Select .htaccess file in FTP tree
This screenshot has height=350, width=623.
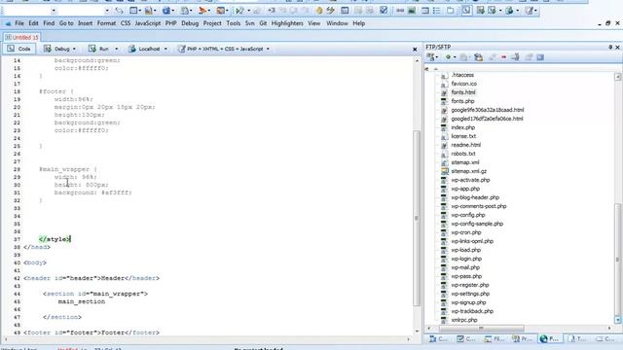click(x=462, y=75)
